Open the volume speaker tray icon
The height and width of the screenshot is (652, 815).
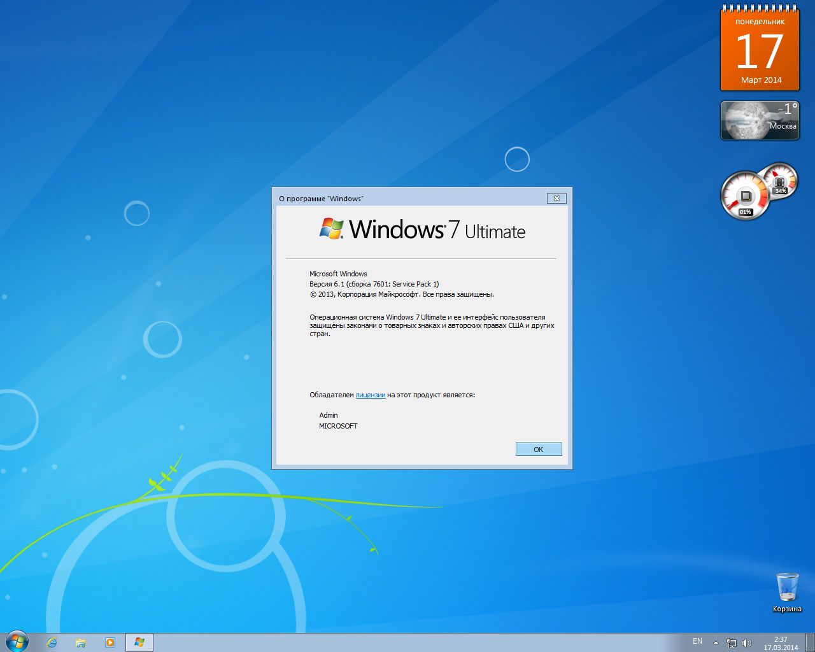coord(746,643)
